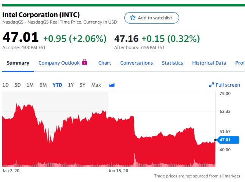This screenshot has height=182, width=245.
Task: Select the Max chart range
Action: tap(96, 85)
